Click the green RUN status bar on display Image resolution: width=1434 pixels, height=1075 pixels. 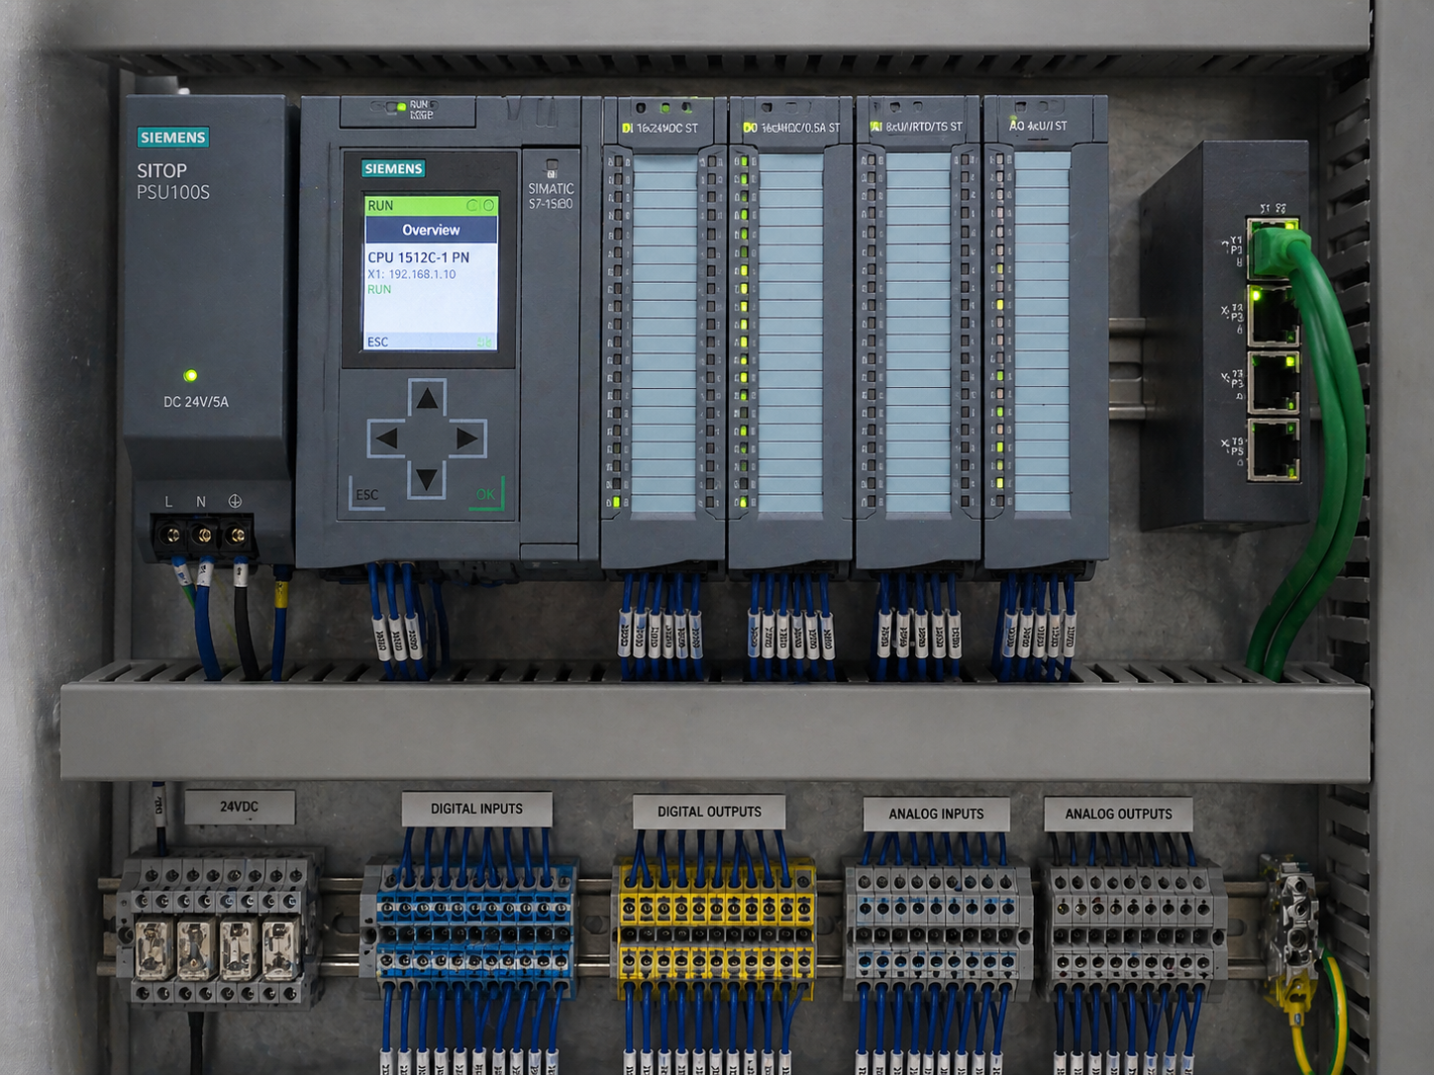430,206
